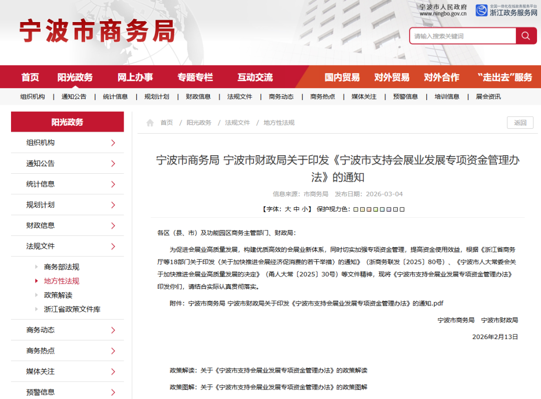
Task: Select 预警信息 in the sub-navigation bar
Action: [405, 97]
